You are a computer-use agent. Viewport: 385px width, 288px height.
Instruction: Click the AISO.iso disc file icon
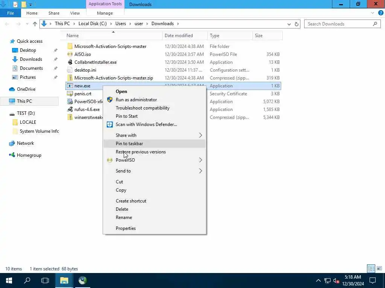[70, 54]
